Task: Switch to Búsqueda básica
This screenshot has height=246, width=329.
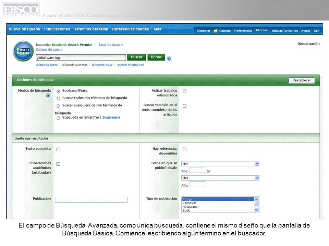Action: click(47, 65)
